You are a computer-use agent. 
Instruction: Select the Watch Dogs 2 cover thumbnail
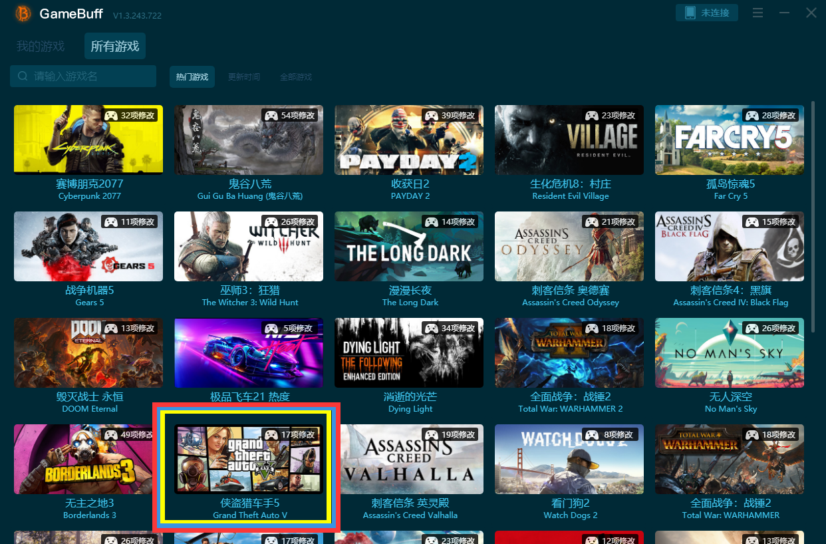(569, 459)
